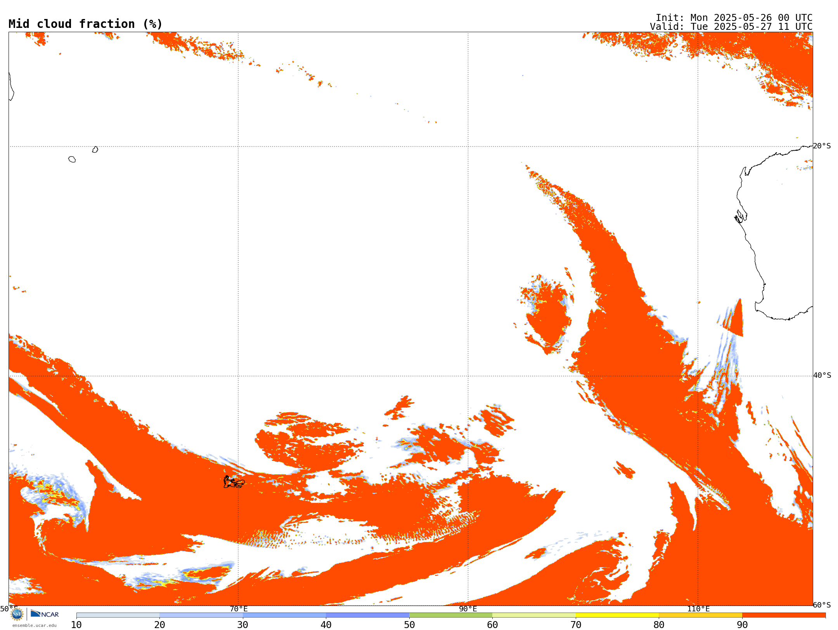
Task: Click the 'Init: Mon 2025-05-26 00 UTC' text
Action: 734,18
